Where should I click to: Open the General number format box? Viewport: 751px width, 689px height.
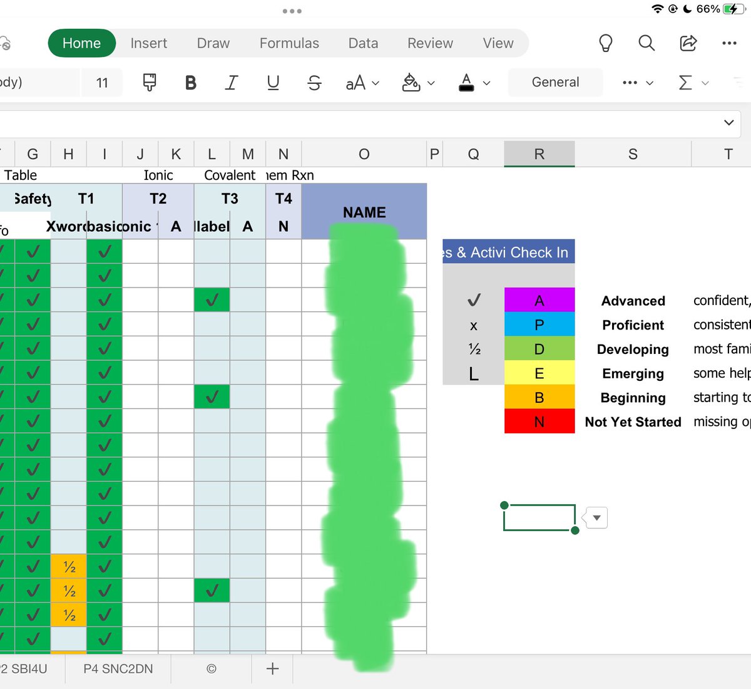556,82
